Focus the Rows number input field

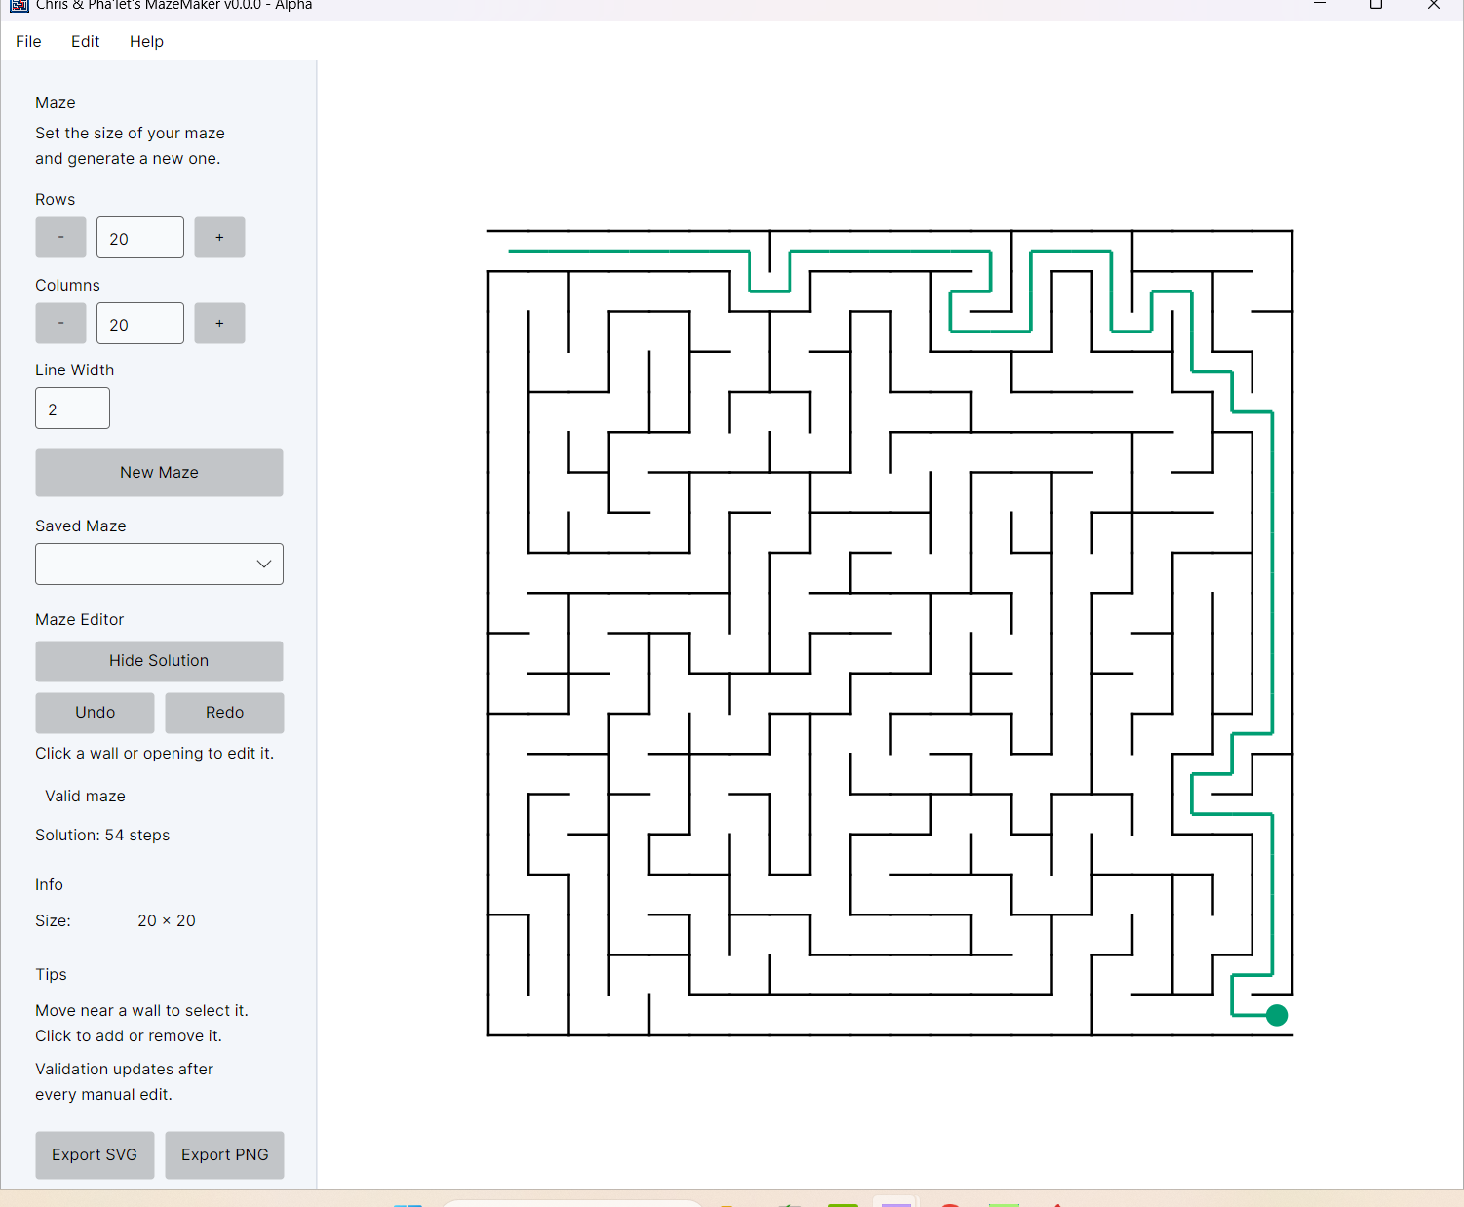(140, 238)
